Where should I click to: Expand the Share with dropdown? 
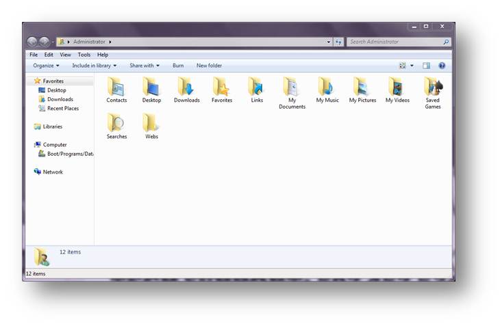click(x=145, y=66)
